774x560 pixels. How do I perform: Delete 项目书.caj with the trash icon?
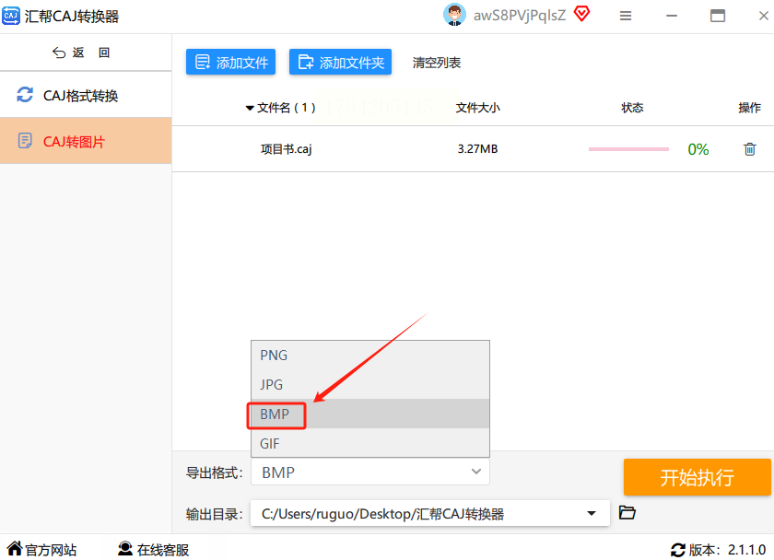[x=749, y=148]
